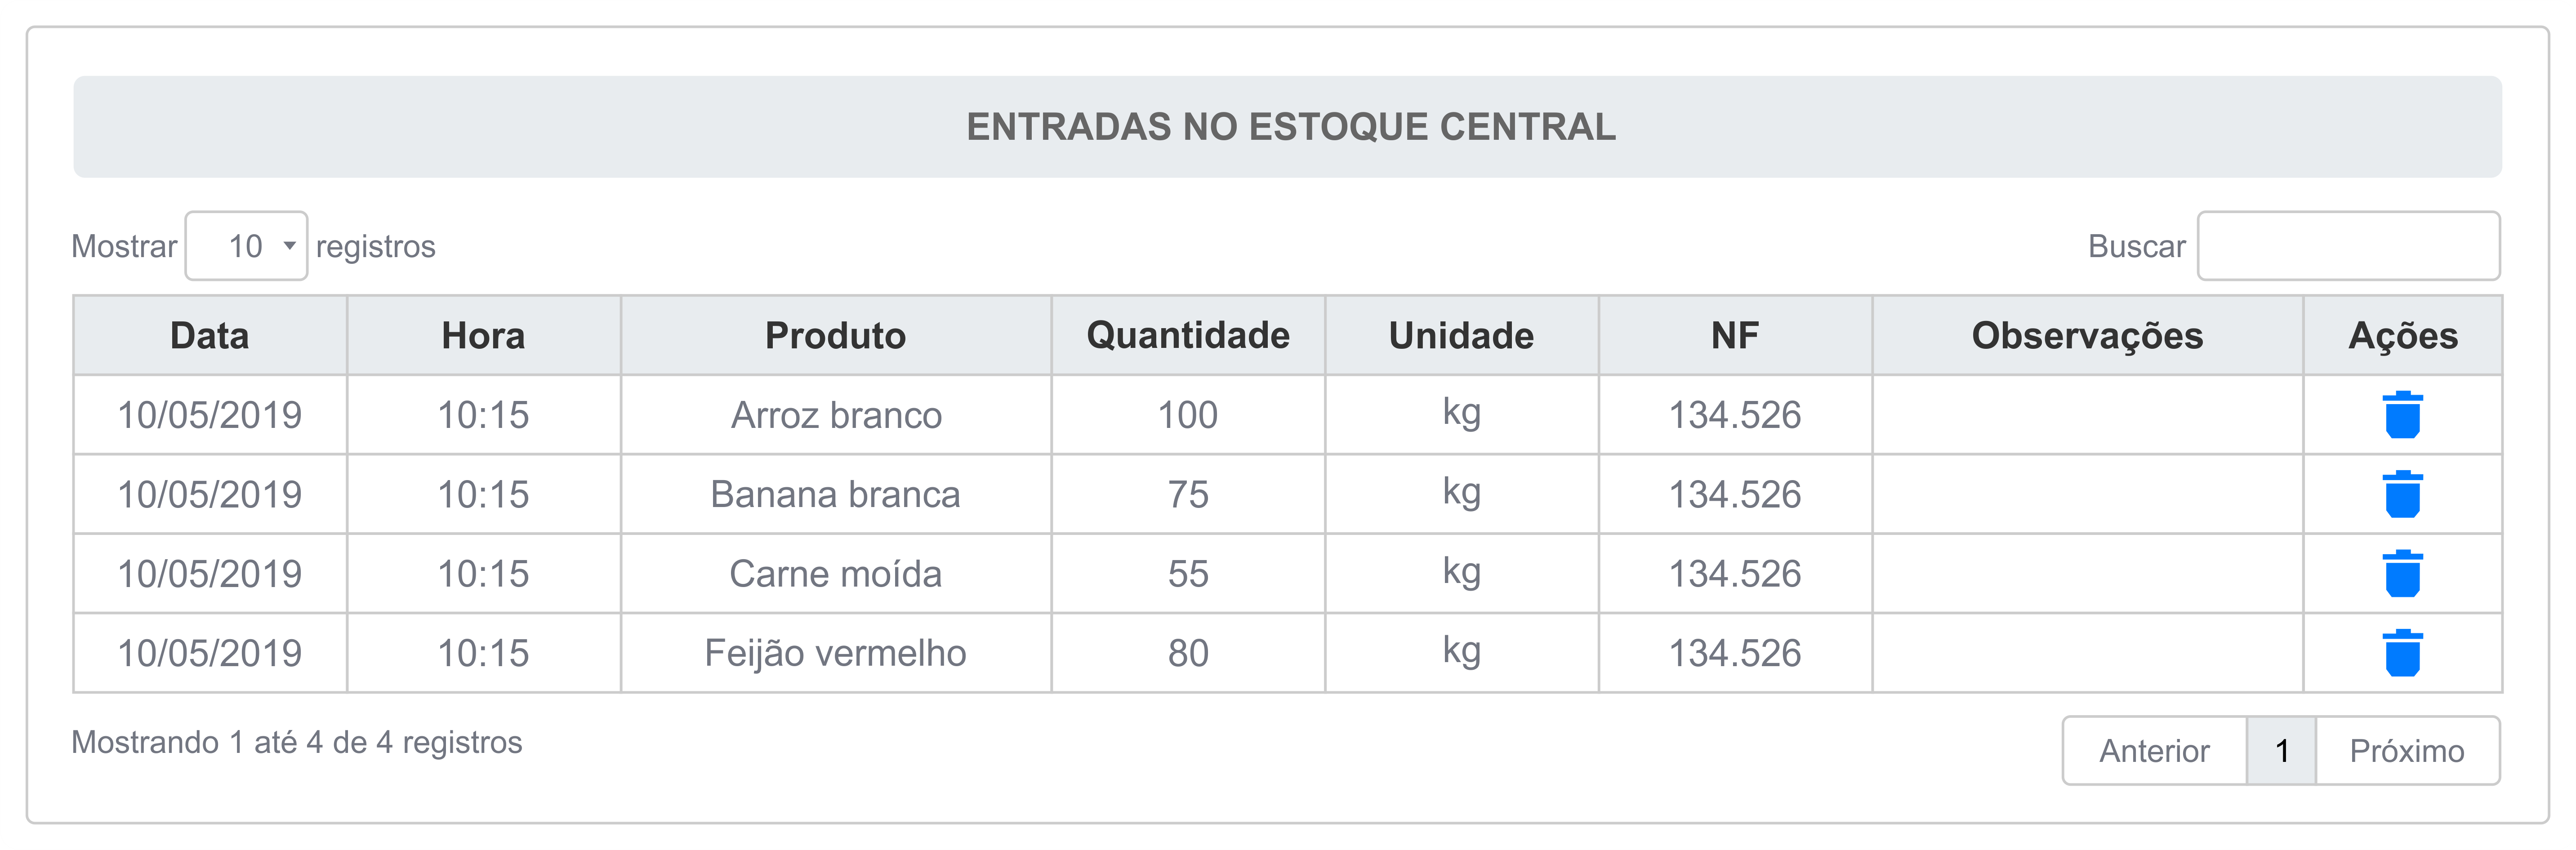The image size is (2576, 850).
Task: Delete the Banana branca entry
Action: tap(2402, 494)
